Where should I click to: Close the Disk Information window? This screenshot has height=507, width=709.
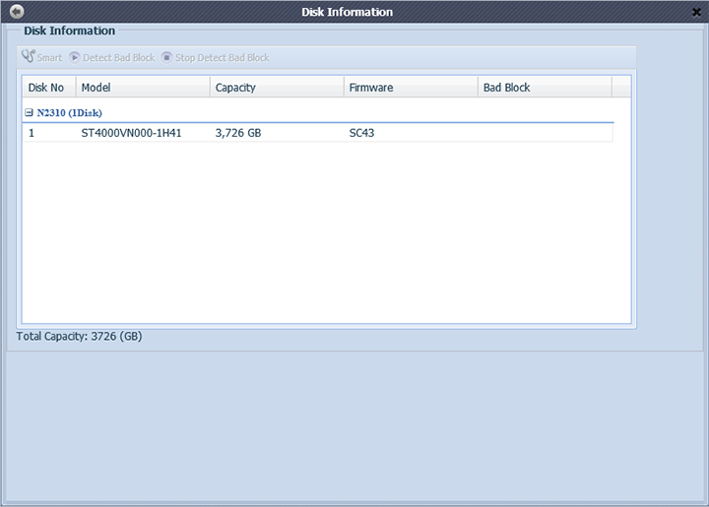coord(696,12)
